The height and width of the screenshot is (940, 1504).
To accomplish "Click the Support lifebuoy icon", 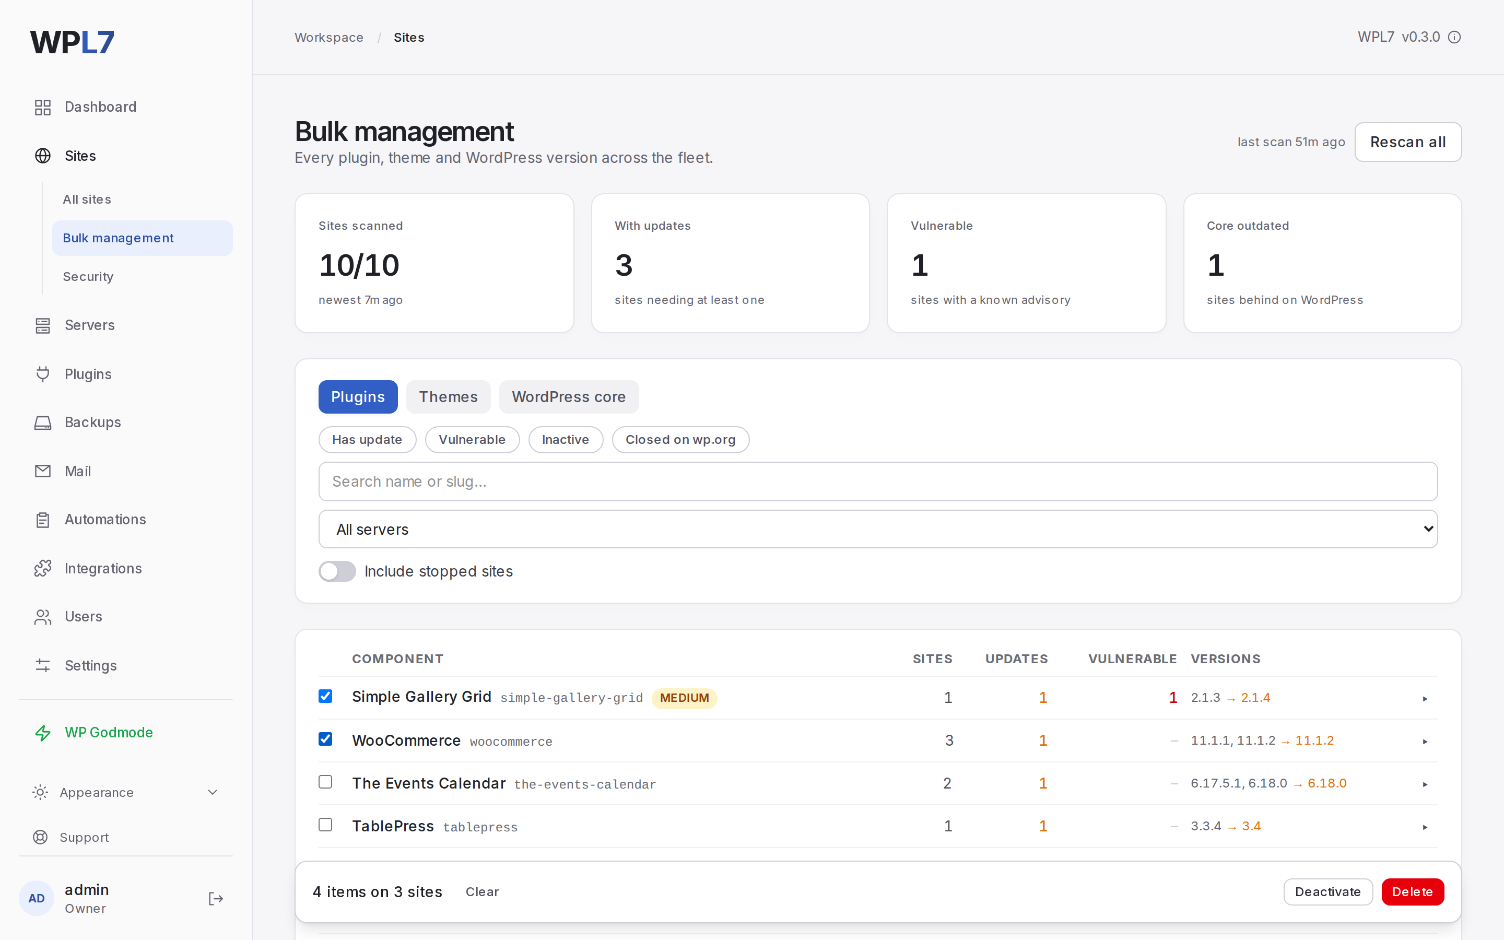I will [40, 838].
